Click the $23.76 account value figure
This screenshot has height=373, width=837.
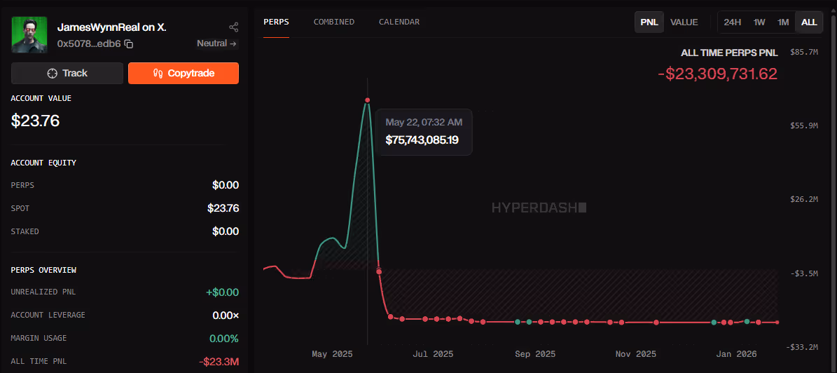pyautogui.click(x=35, y=121)
